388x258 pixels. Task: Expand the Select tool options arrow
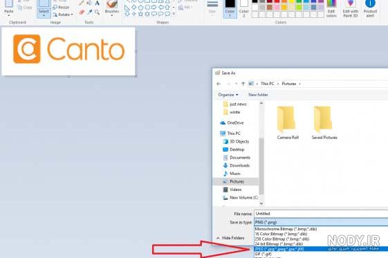[44, 16]
